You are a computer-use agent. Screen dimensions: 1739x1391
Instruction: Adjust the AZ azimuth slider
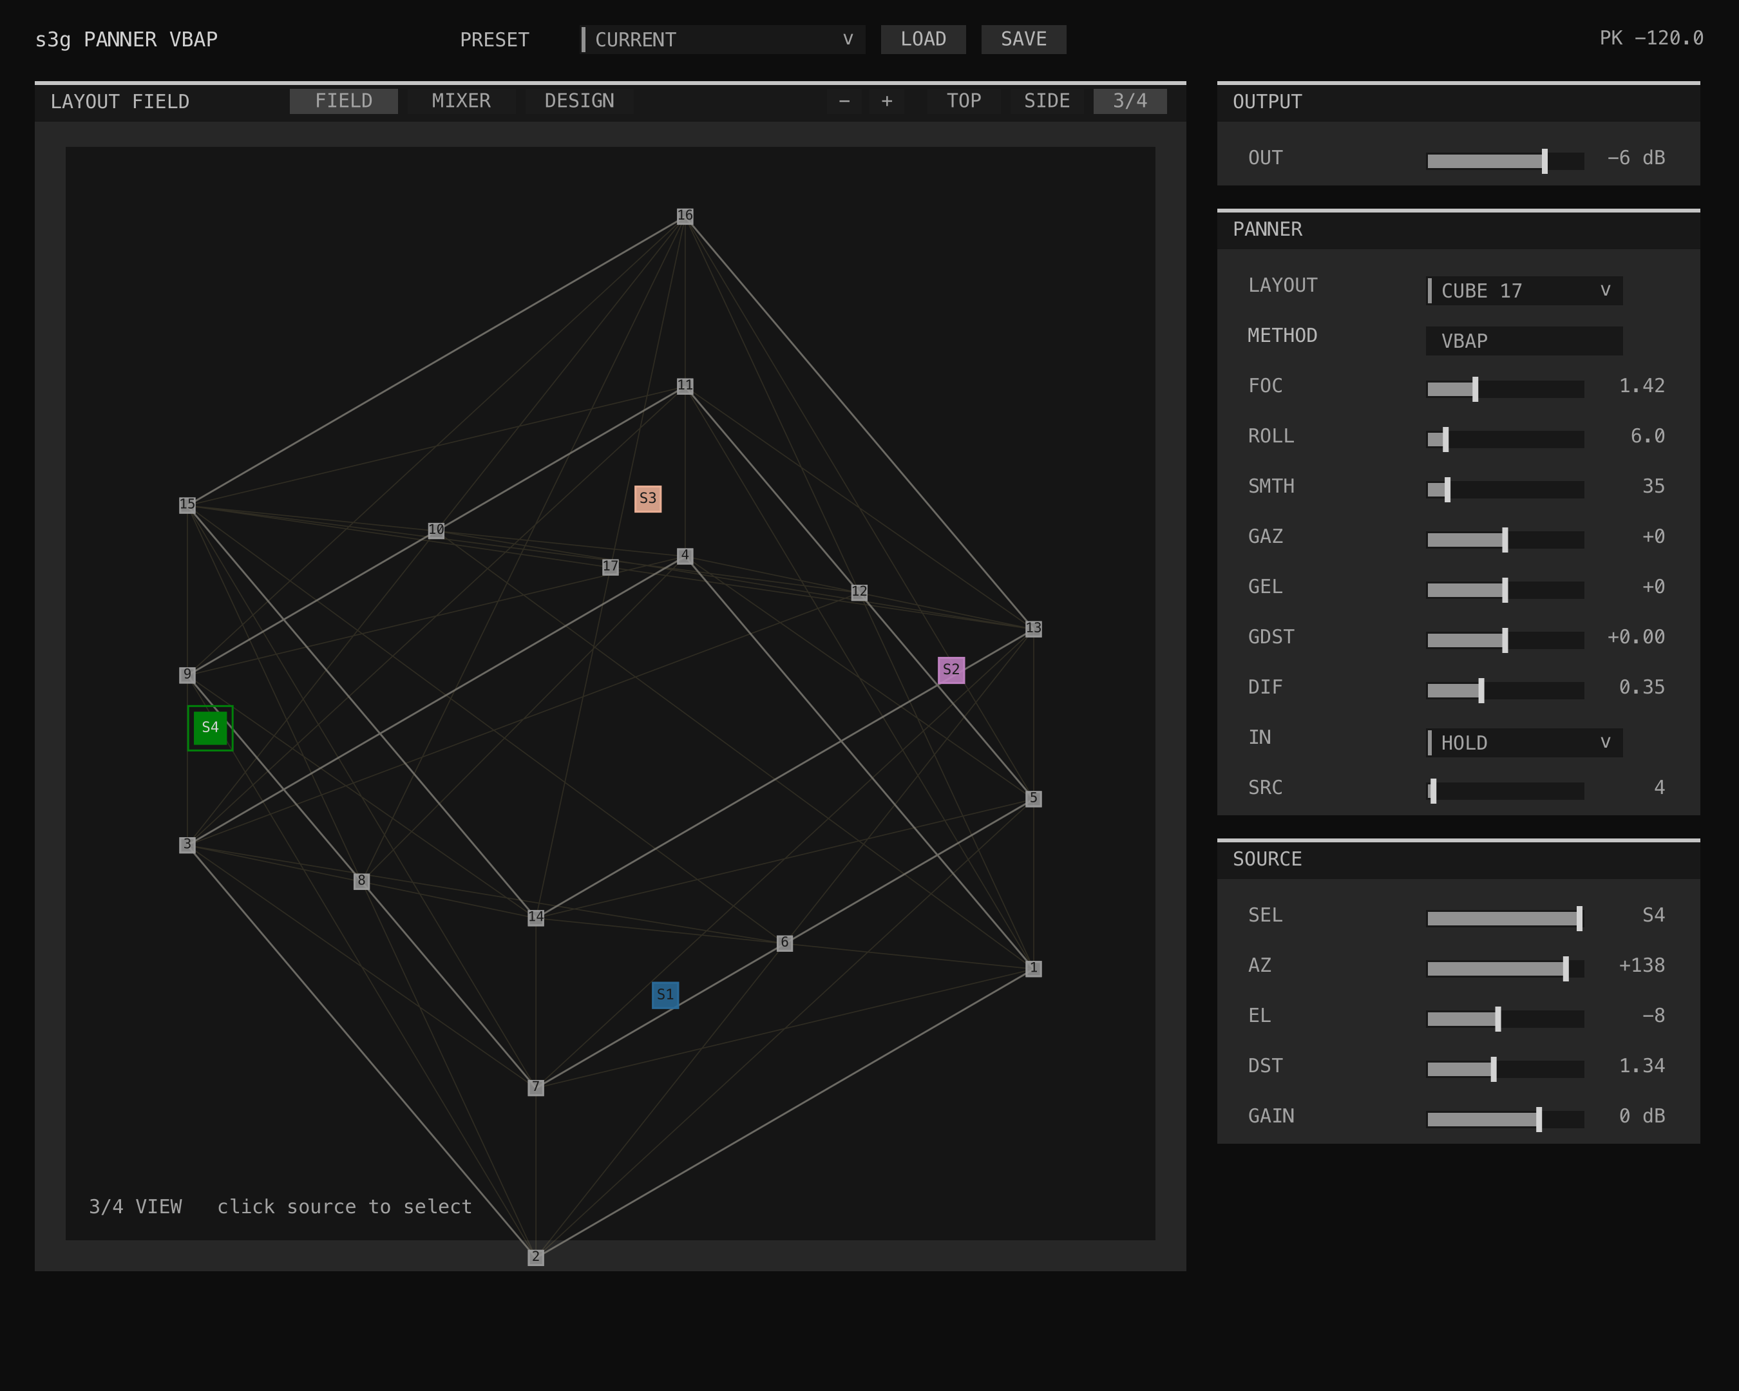click(1505, 969)
